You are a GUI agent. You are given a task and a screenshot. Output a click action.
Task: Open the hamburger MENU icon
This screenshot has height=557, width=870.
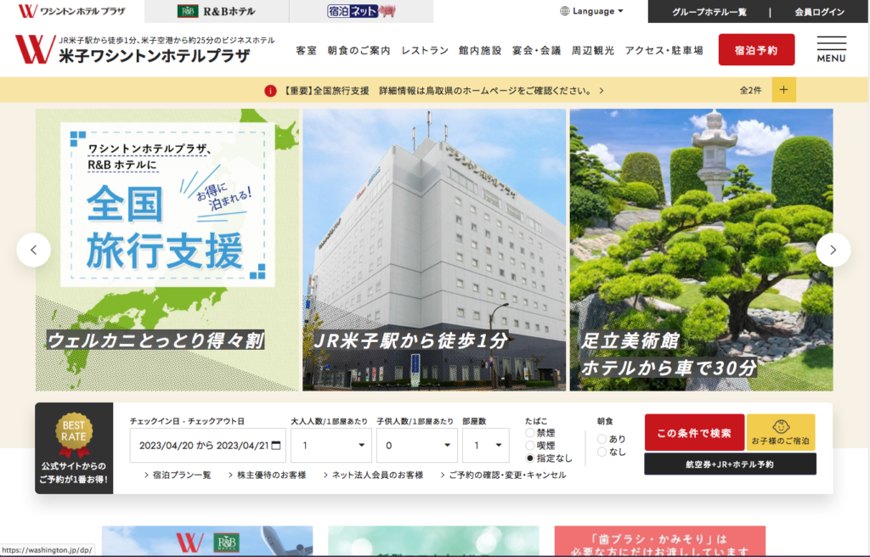click(831, 49)
